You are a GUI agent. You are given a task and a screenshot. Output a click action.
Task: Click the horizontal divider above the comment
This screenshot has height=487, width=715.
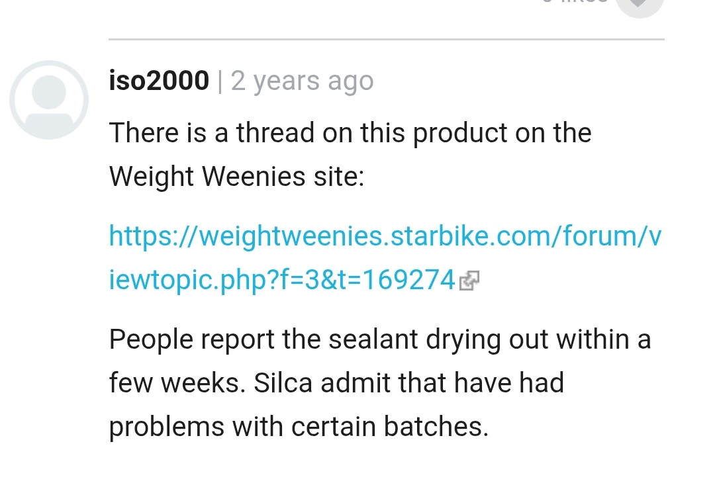[386, 40]
